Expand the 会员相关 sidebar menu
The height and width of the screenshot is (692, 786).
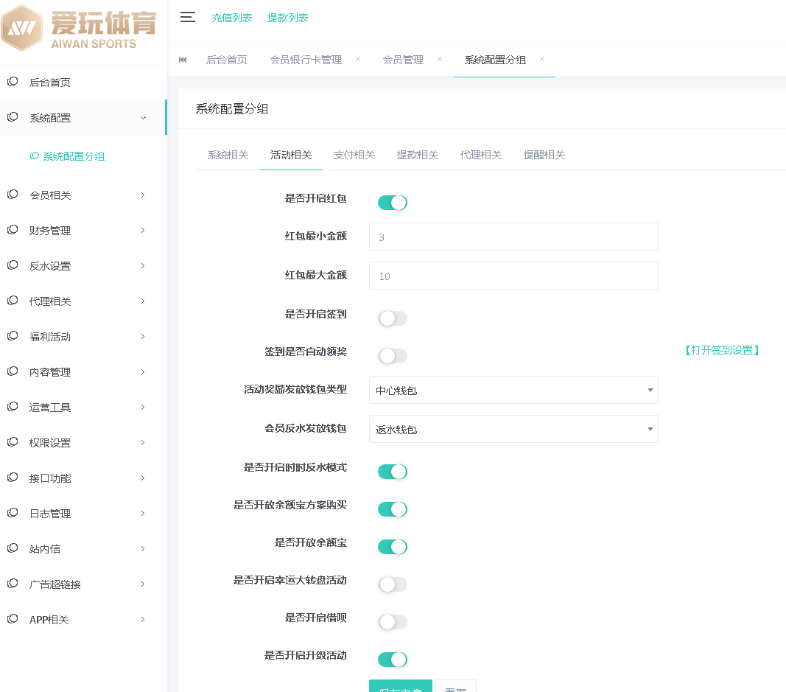coord(83,195)
